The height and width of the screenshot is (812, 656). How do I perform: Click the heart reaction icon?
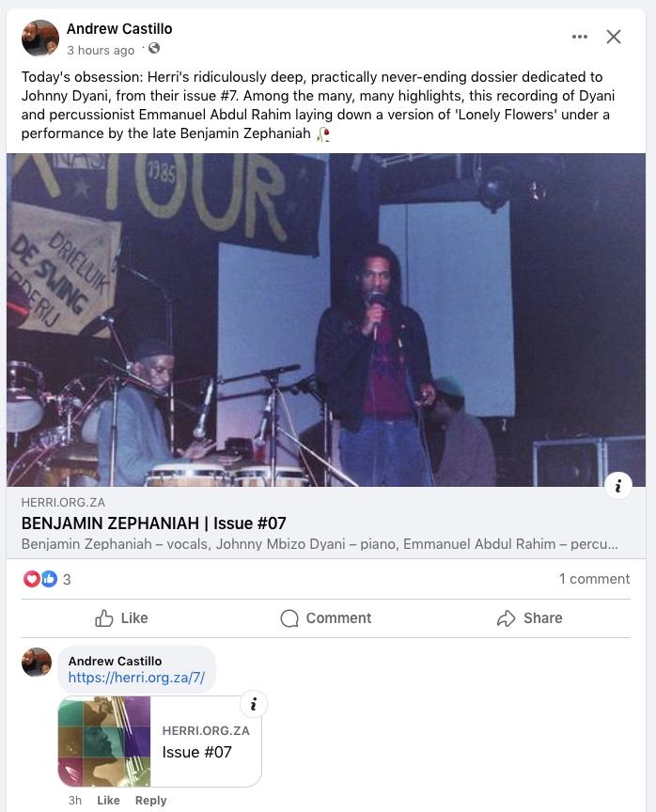31,578
